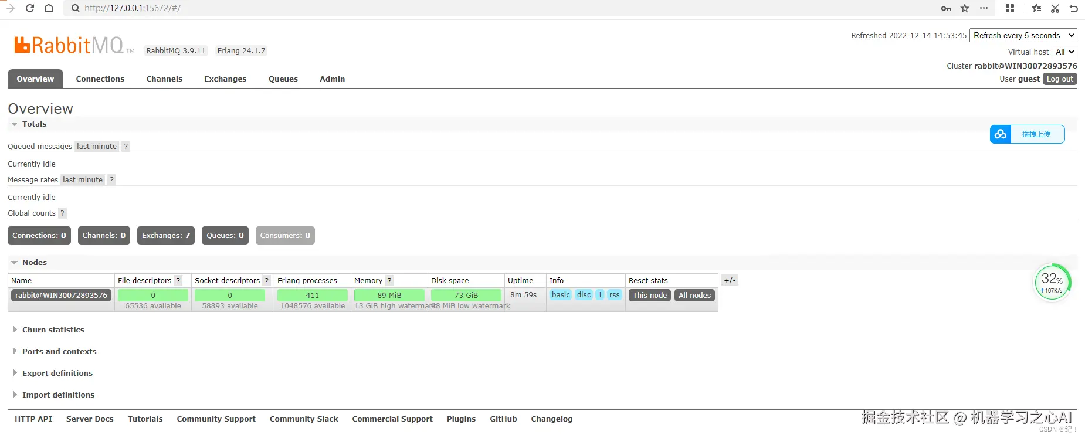
Task: Reset stats for All nodes
Action: coord(695,296)
